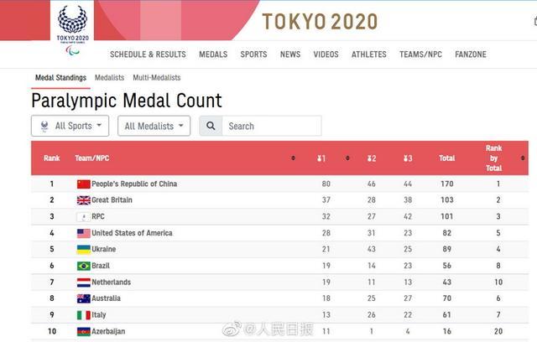
Task: Switch to the Medalists tab
Action: [110, 78]
